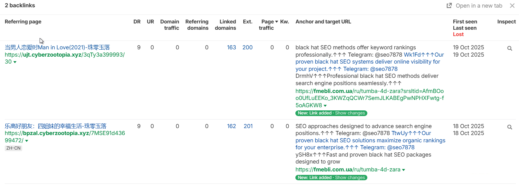Click the Open in a new tab icon
This screenshot has width=519, height=185.
click(449, 6)
